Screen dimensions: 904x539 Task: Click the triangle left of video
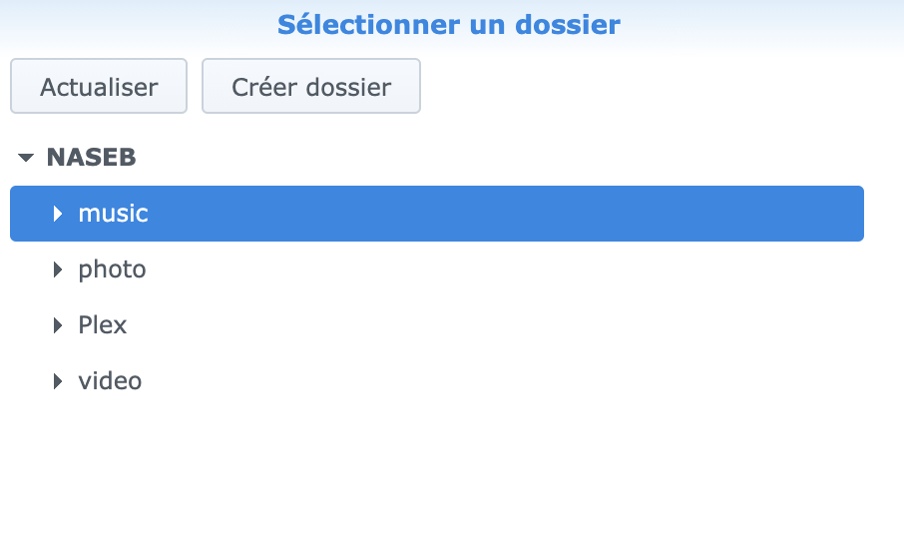(58, 381)
